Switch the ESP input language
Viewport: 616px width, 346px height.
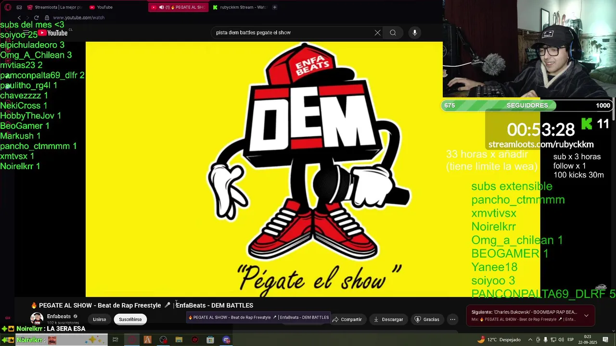pos(570,340)
